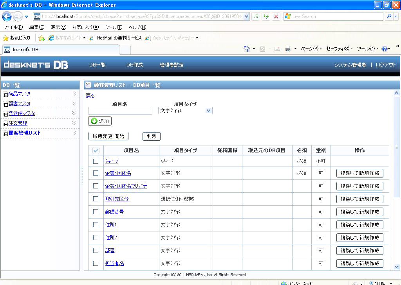Click the browser refresh icon
Image resolution: width=401 pixels, height=285 pixels.
pos(266,16)
